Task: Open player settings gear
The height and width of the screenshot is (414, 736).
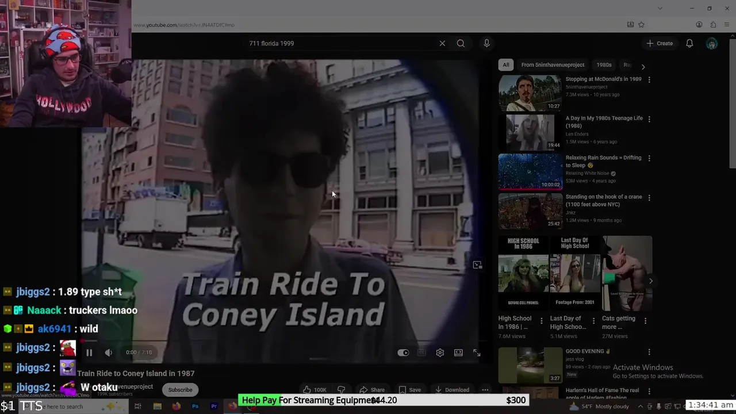Action: (440, 352)
